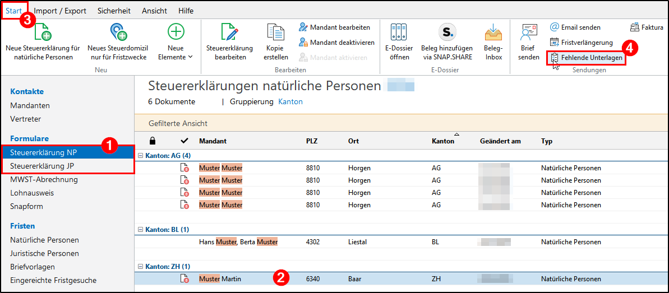This screenshot has width=669, height=293.
Task: Collapse the Kanton: ZH group
Action: [140, 267]
